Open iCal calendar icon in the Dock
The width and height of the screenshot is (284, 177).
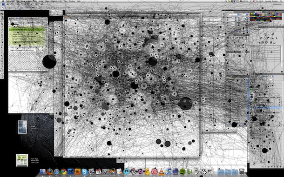99,171
